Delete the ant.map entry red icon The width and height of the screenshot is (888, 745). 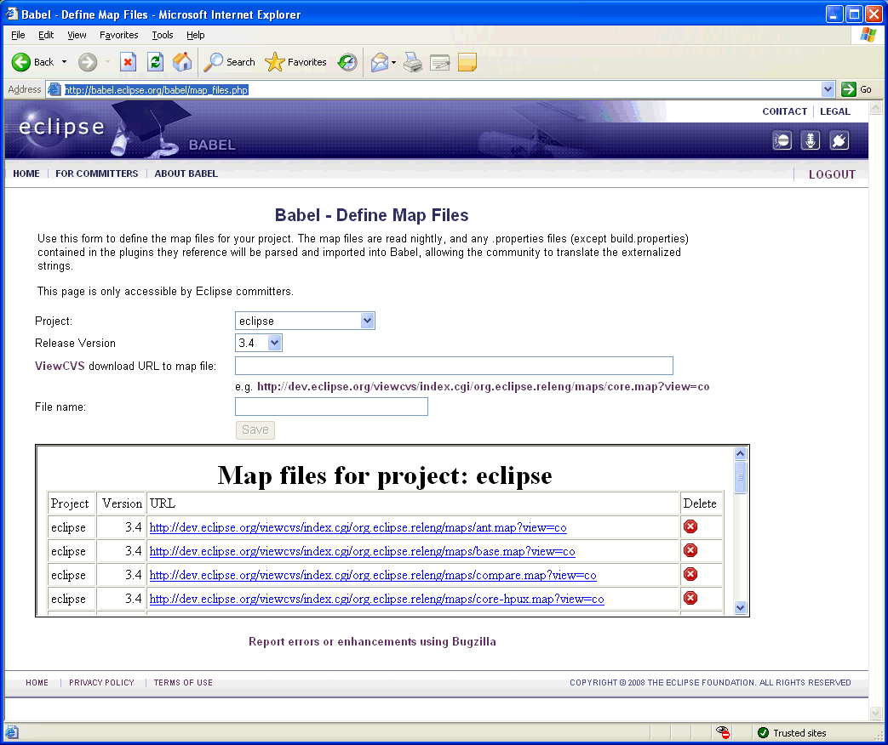690,526
